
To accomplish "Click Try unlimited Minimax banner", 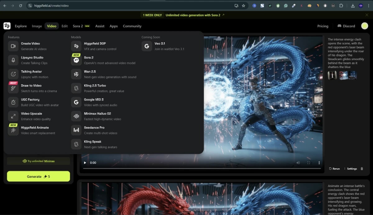I will (x=39, y=161).
